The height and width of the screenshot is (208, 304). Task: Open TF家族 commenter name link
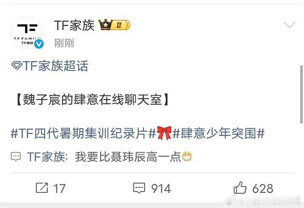46,157
